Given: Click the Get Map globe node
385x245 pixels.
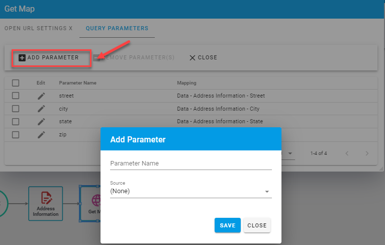Looking at the screenshot, I should 90,203.
